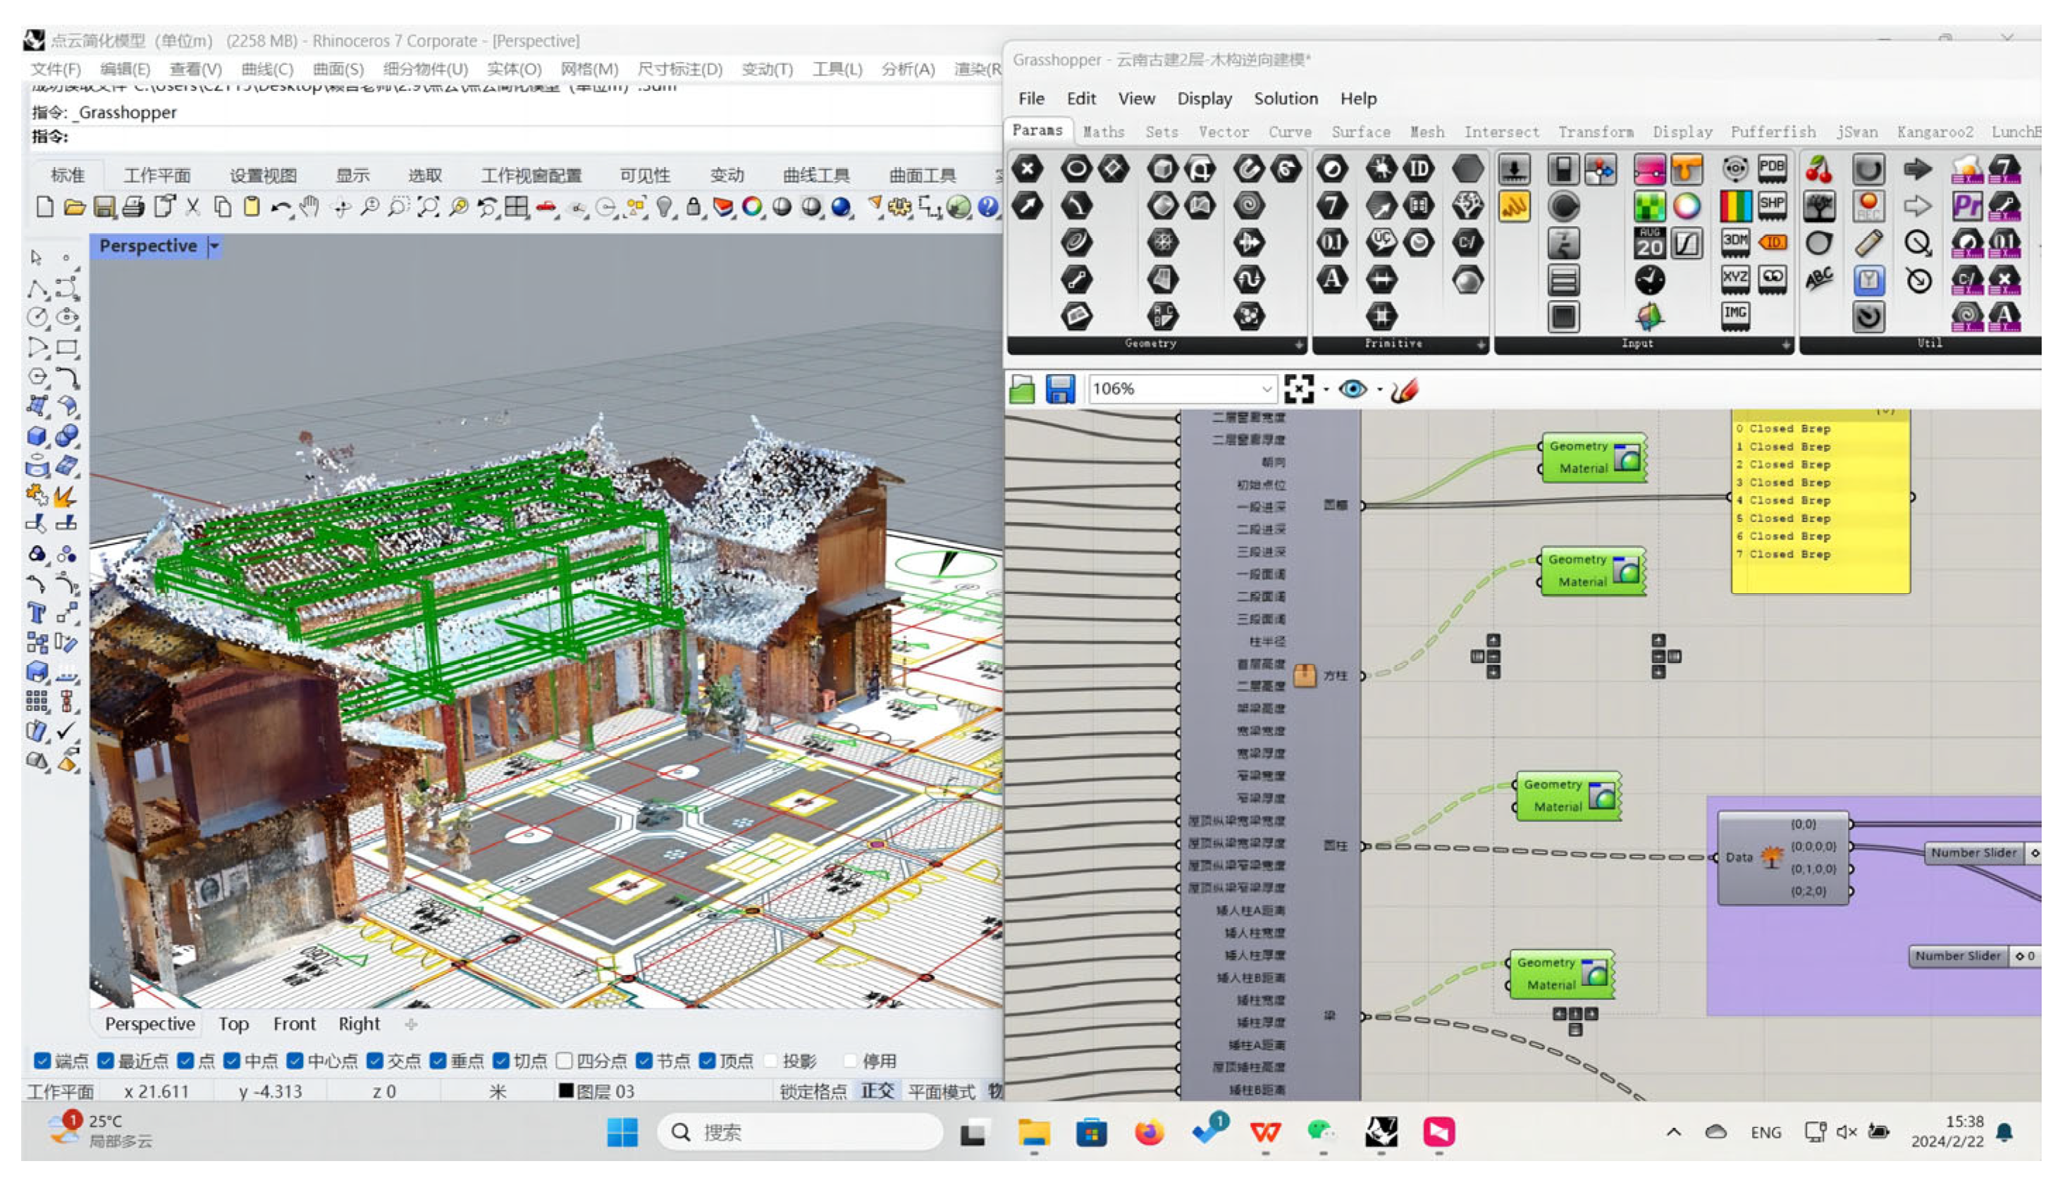
Task: Click the zoom extents icon in canvas toolbar
Action: point(1297,389)
